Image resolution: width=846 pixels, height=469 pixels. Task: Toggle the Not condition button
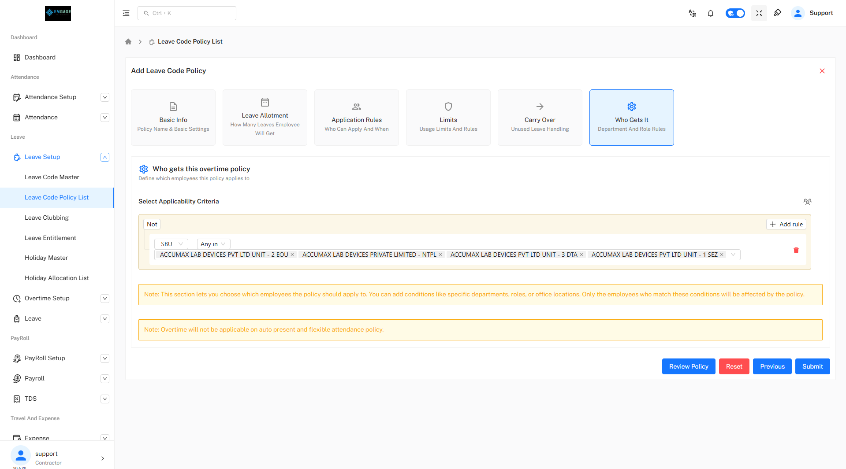point(152,224)
